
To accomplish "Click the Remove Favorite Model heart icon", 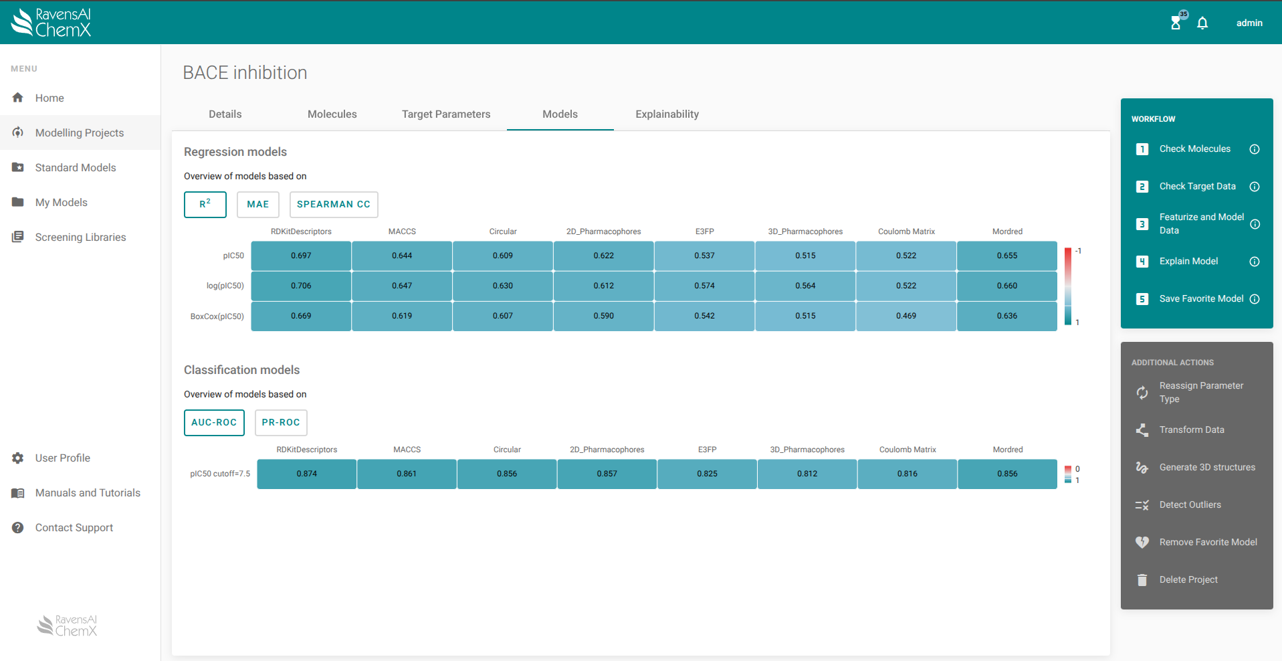I will point(1142,543).
